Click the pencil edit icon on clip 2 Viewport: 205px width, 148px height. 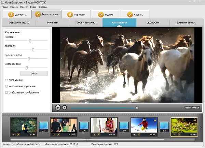(58, 134)
